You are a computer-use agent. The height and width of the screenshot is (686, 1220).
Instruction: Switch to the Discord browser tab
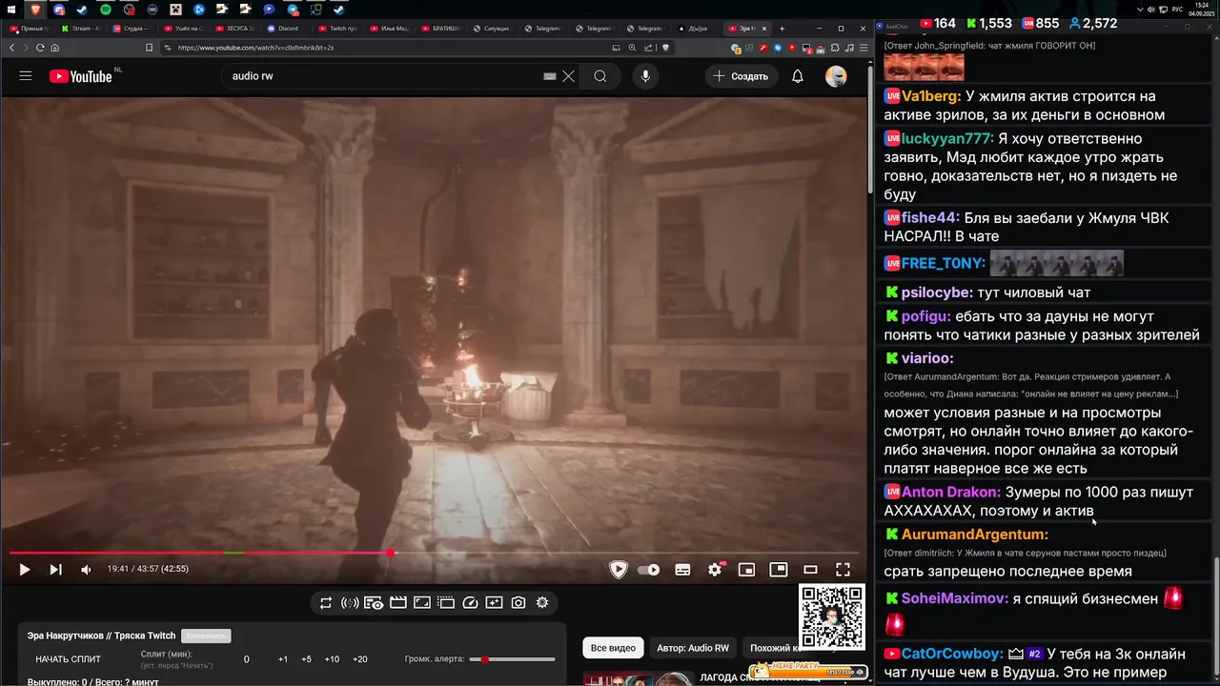coord(286,29)
